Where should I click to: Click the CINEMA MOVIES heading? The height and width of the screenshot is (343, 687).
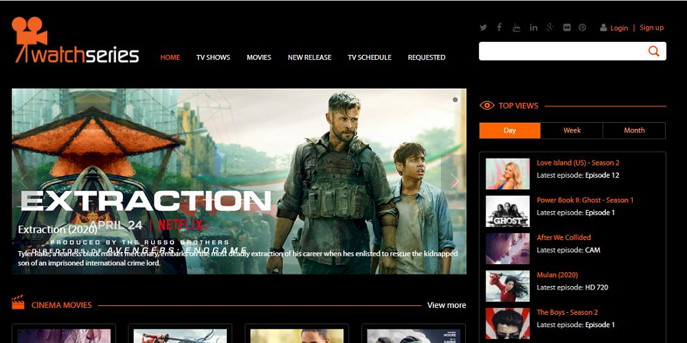pyautogui.click(x=62, y=305)
